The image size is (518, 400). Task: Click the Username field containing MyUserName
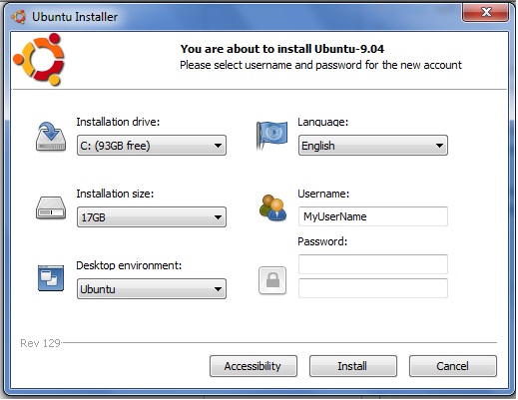pos(373,216)
